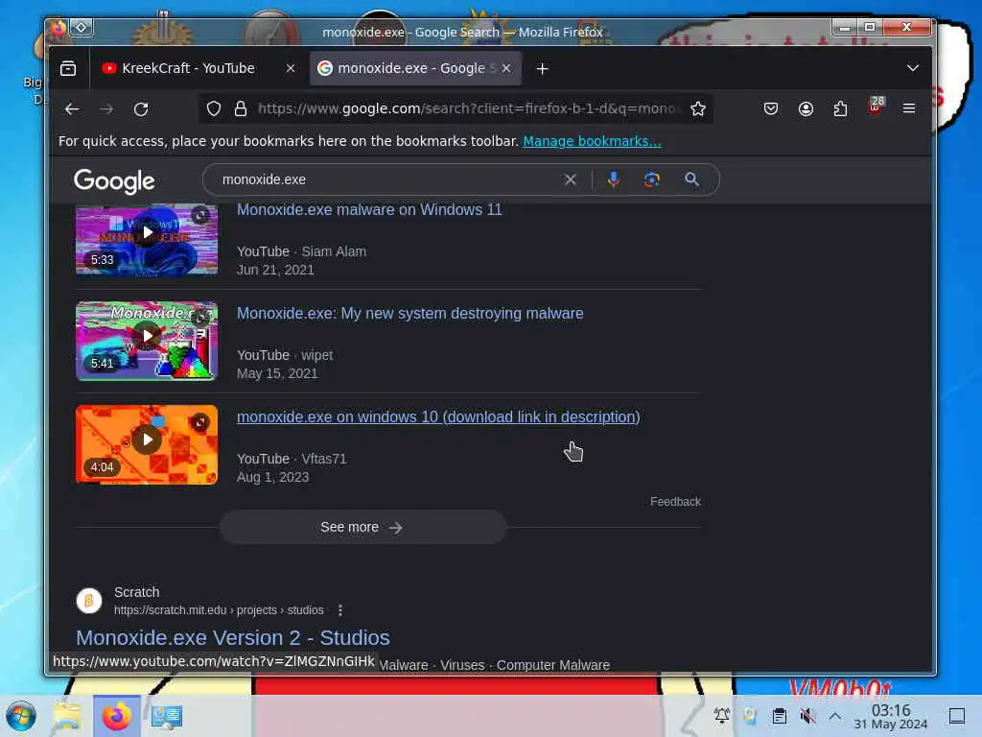Clear the Google search query
The width and height of the screenshot is (982, 737).
570,179
